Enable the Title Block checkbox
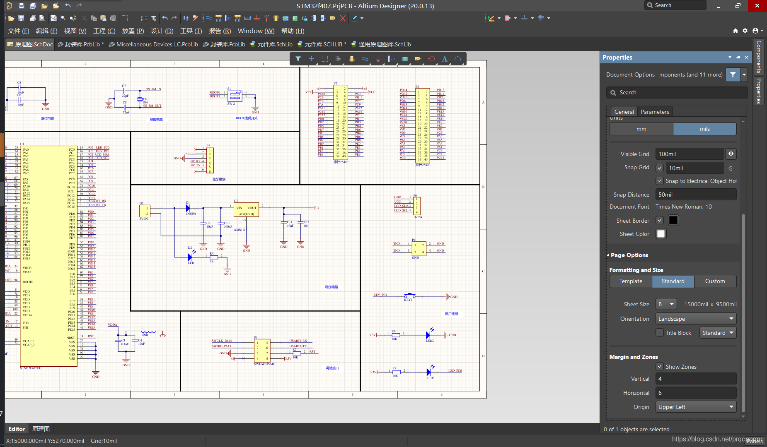The width and height of the screenshot is (767, 447). point(660,333)
